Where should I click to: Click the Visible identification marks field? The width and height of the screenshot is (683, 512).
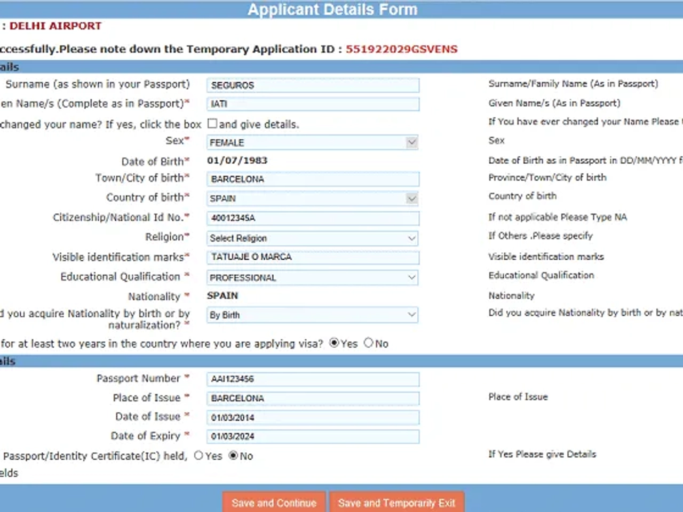coord(313,258)
